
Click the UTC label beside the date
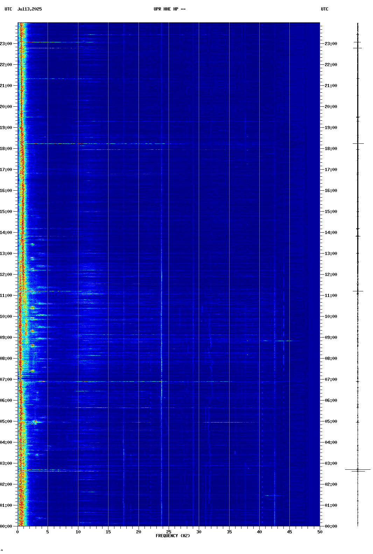tap(8, 9)
